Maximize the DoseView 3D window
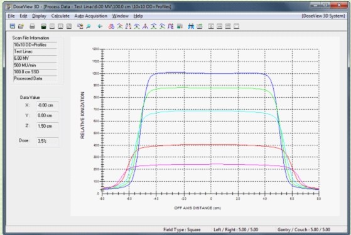This screenshot has height=235, width=351. coord(326,5)
